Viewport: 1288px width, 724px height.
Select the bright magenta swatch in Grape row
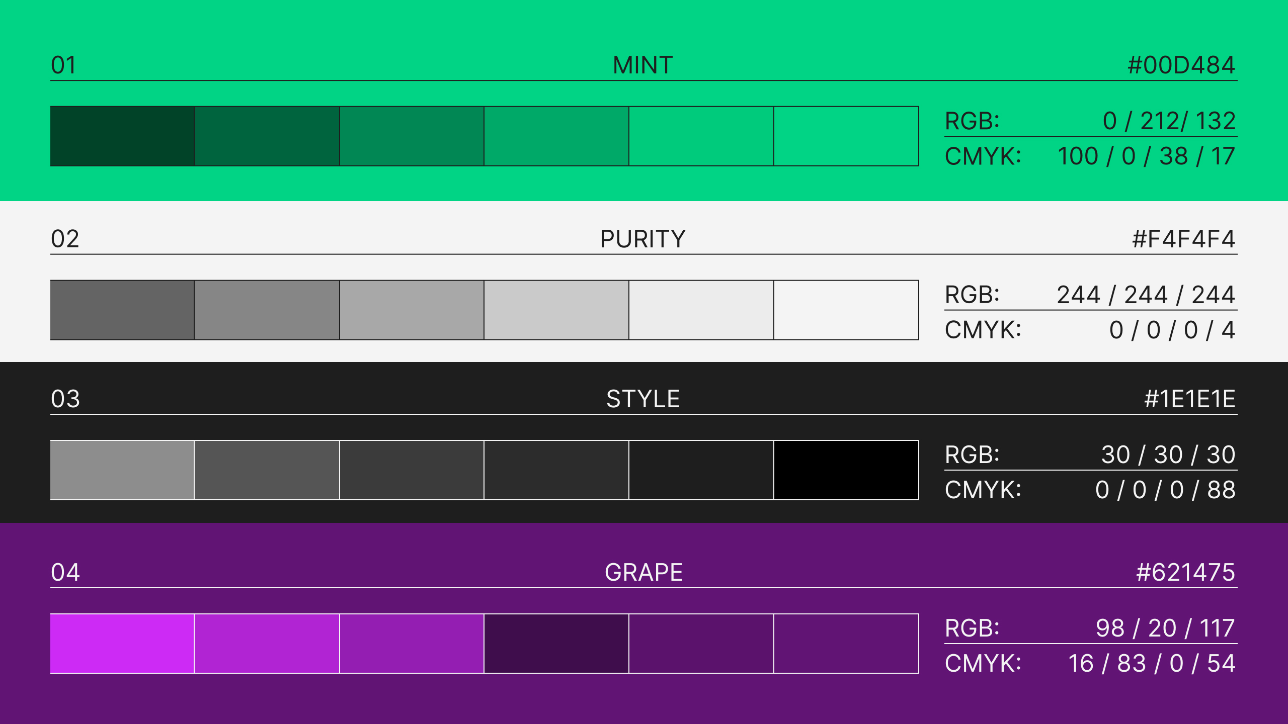click(122, 644)
